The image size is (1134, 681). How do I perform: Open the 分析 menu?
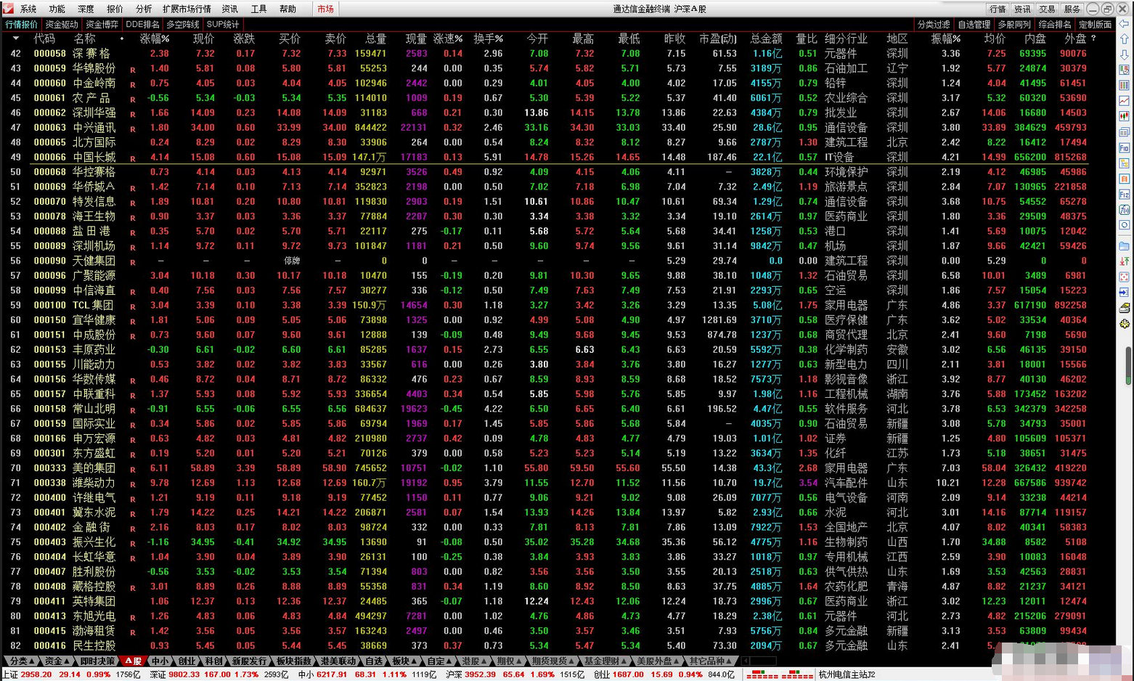[x=144, y=9]
